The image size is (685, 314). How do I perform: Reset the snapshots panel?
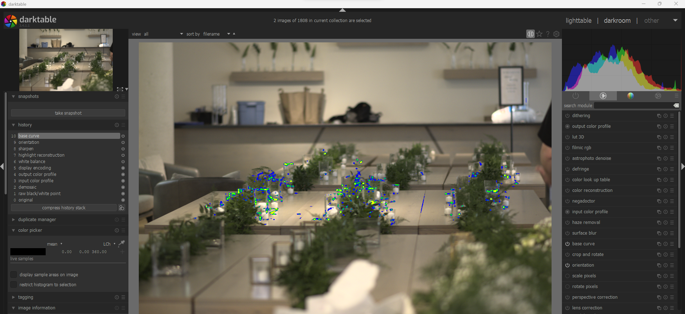pyautogui.click(x=117, y=96)
